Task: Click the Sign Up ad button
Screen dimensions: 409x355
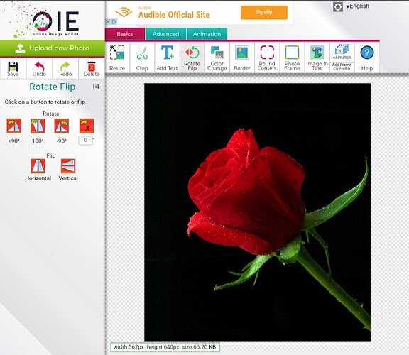Action: click(x=264, y=12)
